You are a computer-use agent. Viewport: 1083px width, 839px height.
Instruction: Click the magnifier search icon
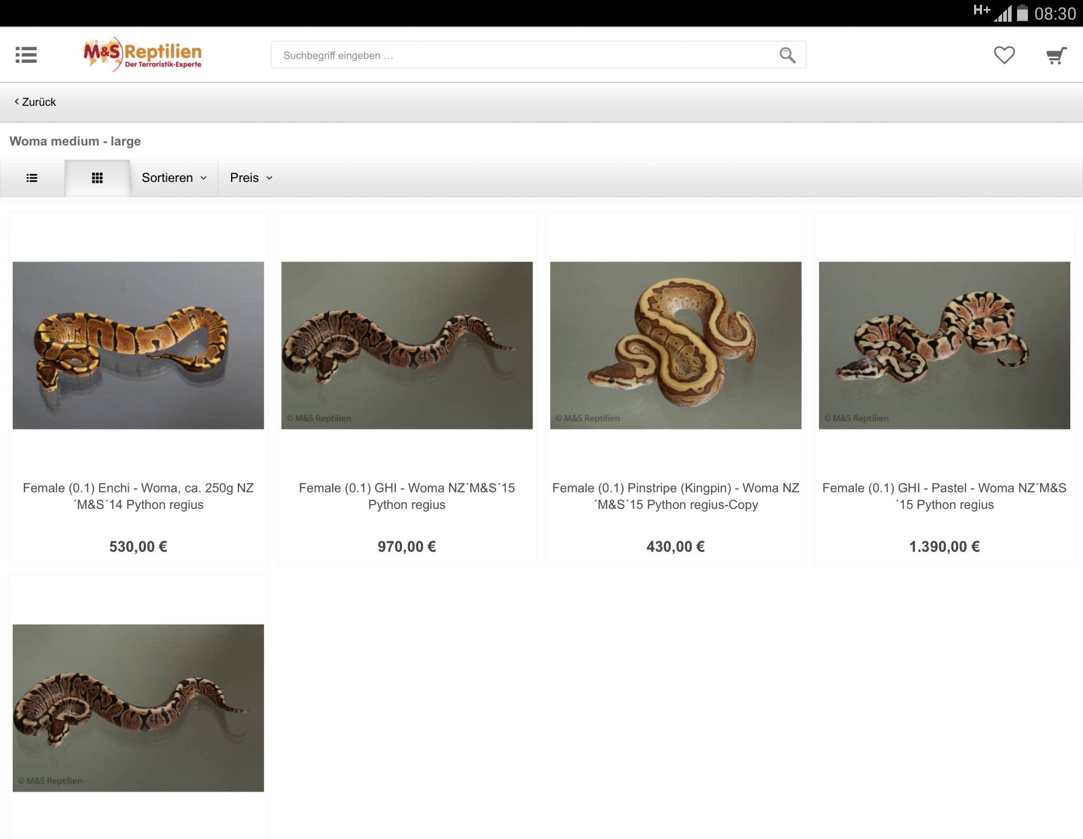coord(787,55)
